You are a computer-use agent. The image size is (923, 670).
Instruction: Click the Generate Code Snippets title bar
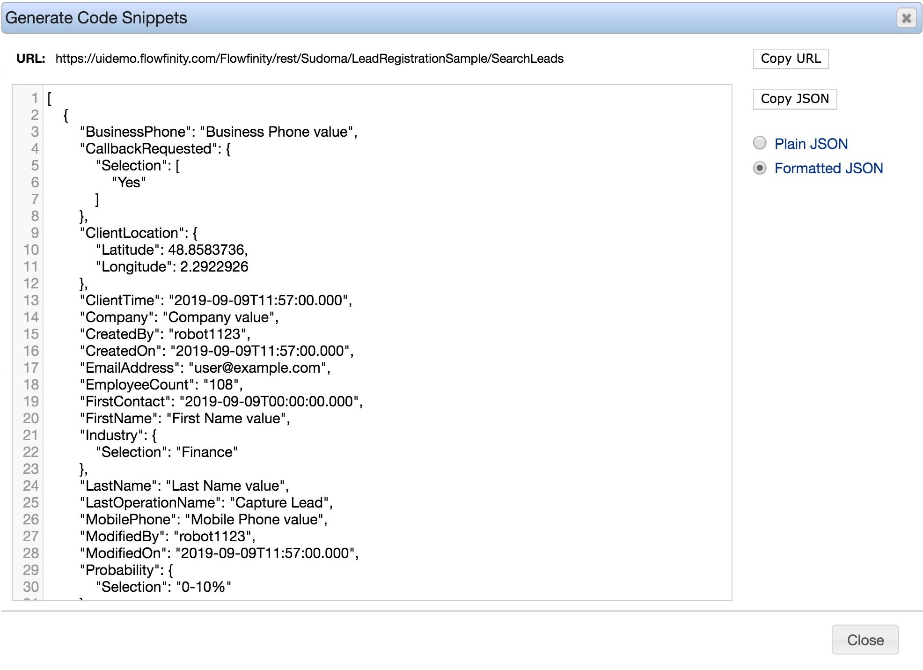click(x=281, y=18)
